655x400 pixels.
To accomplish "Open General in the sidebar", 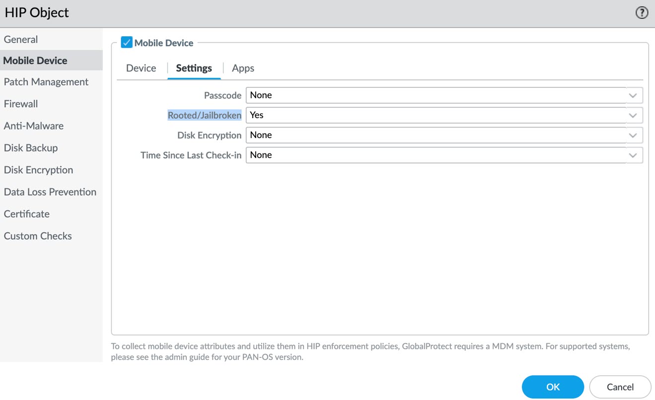I will coord(21,39).
